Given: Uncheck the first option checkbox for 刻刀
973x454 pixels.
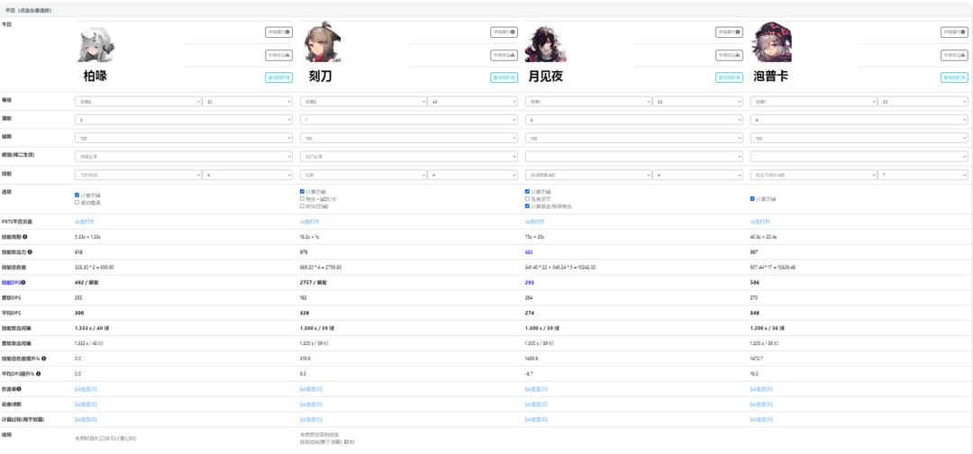Looking at the screenshot, I should (302, 192).
